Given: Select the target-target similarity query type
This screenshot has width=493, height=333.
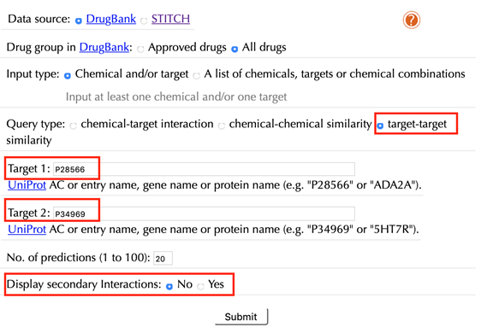Looking at the screenshot, I should (380, 126).
